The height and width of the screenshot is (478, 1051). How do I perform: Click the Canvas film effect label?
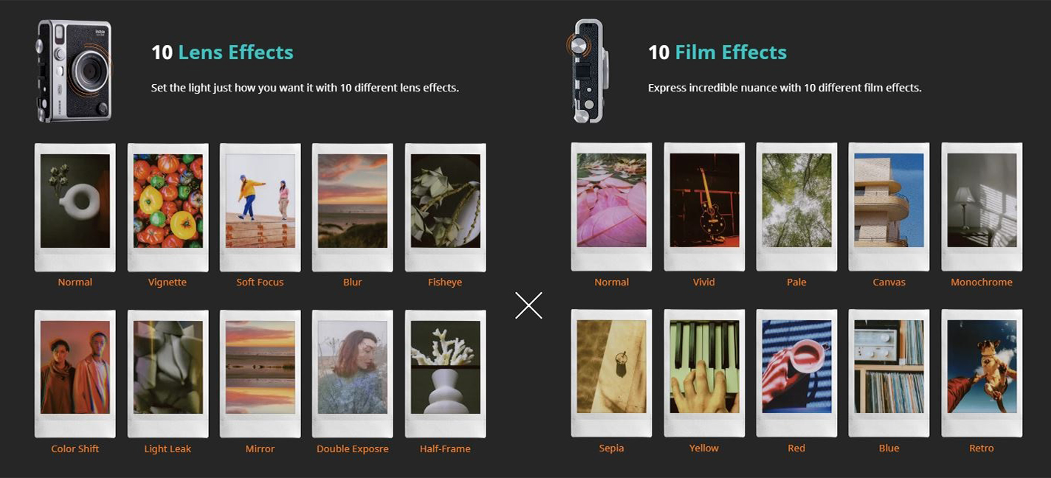(x=889, y=282)
